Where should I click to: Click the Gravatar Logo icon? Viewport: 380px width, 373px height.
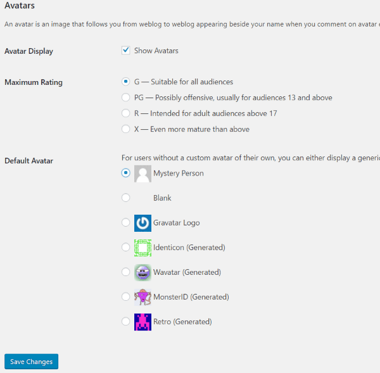tap(142, 223)
